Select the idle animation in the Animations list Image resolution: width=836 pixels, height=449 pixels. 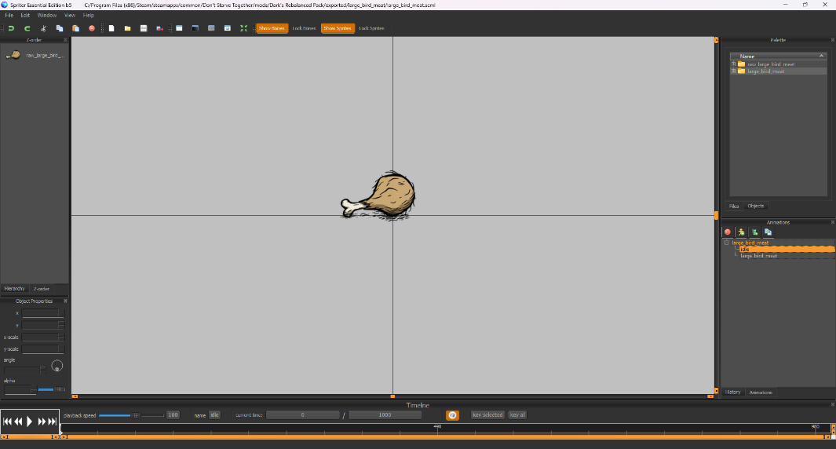click(787, 249)
